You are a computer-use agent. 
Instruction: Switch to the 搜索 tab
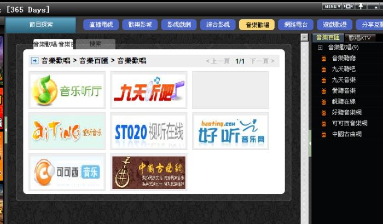click(x=96, y=44)
